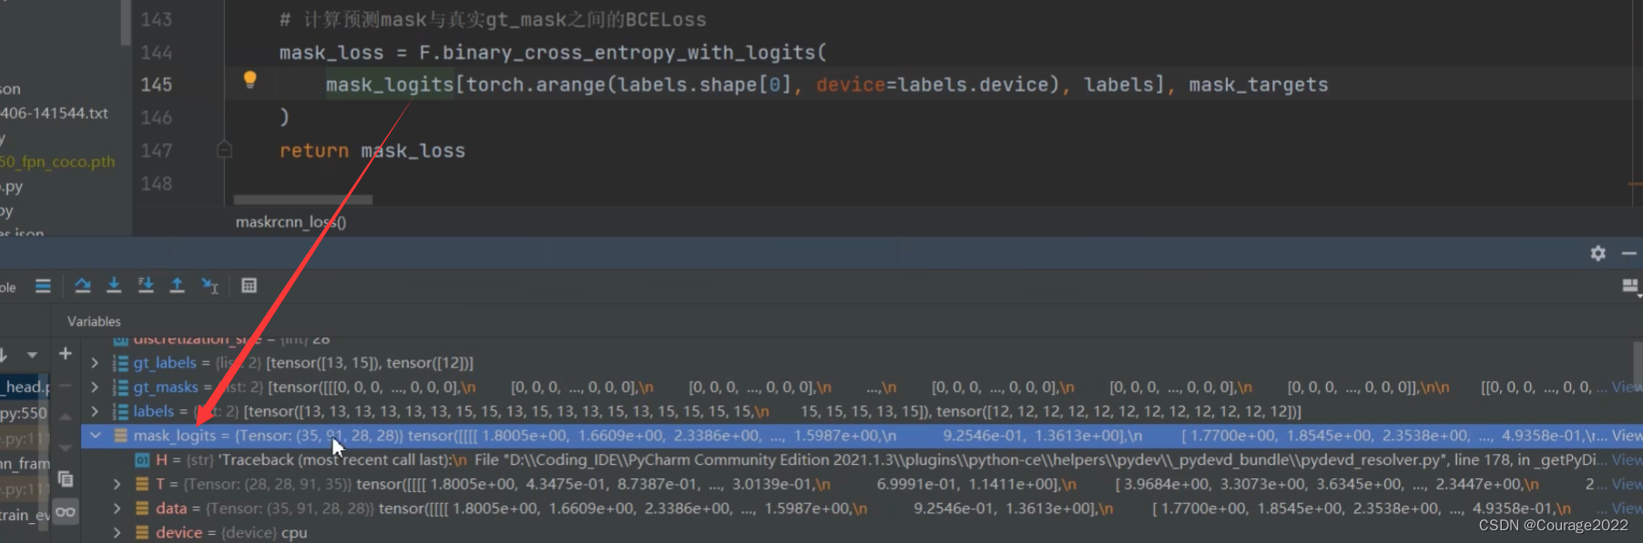This screenshot has height=543, width=1643.
Task: Click mask_logits in code line 145
Action: pyautogui.click(x=390, y=85)
